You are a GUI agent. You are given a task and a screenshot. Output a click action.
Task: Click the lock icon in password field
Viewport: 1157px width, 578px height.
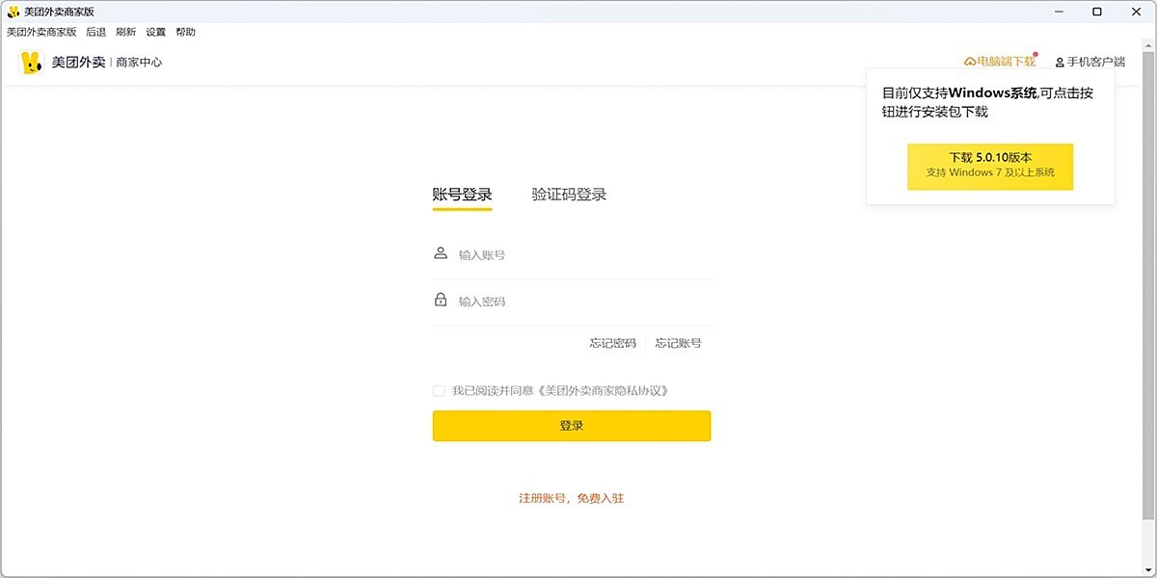441,300
